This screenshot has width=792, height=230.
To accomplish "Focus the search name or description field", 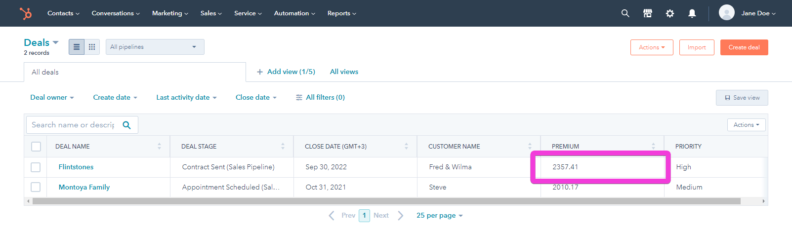I will [73, 125].
